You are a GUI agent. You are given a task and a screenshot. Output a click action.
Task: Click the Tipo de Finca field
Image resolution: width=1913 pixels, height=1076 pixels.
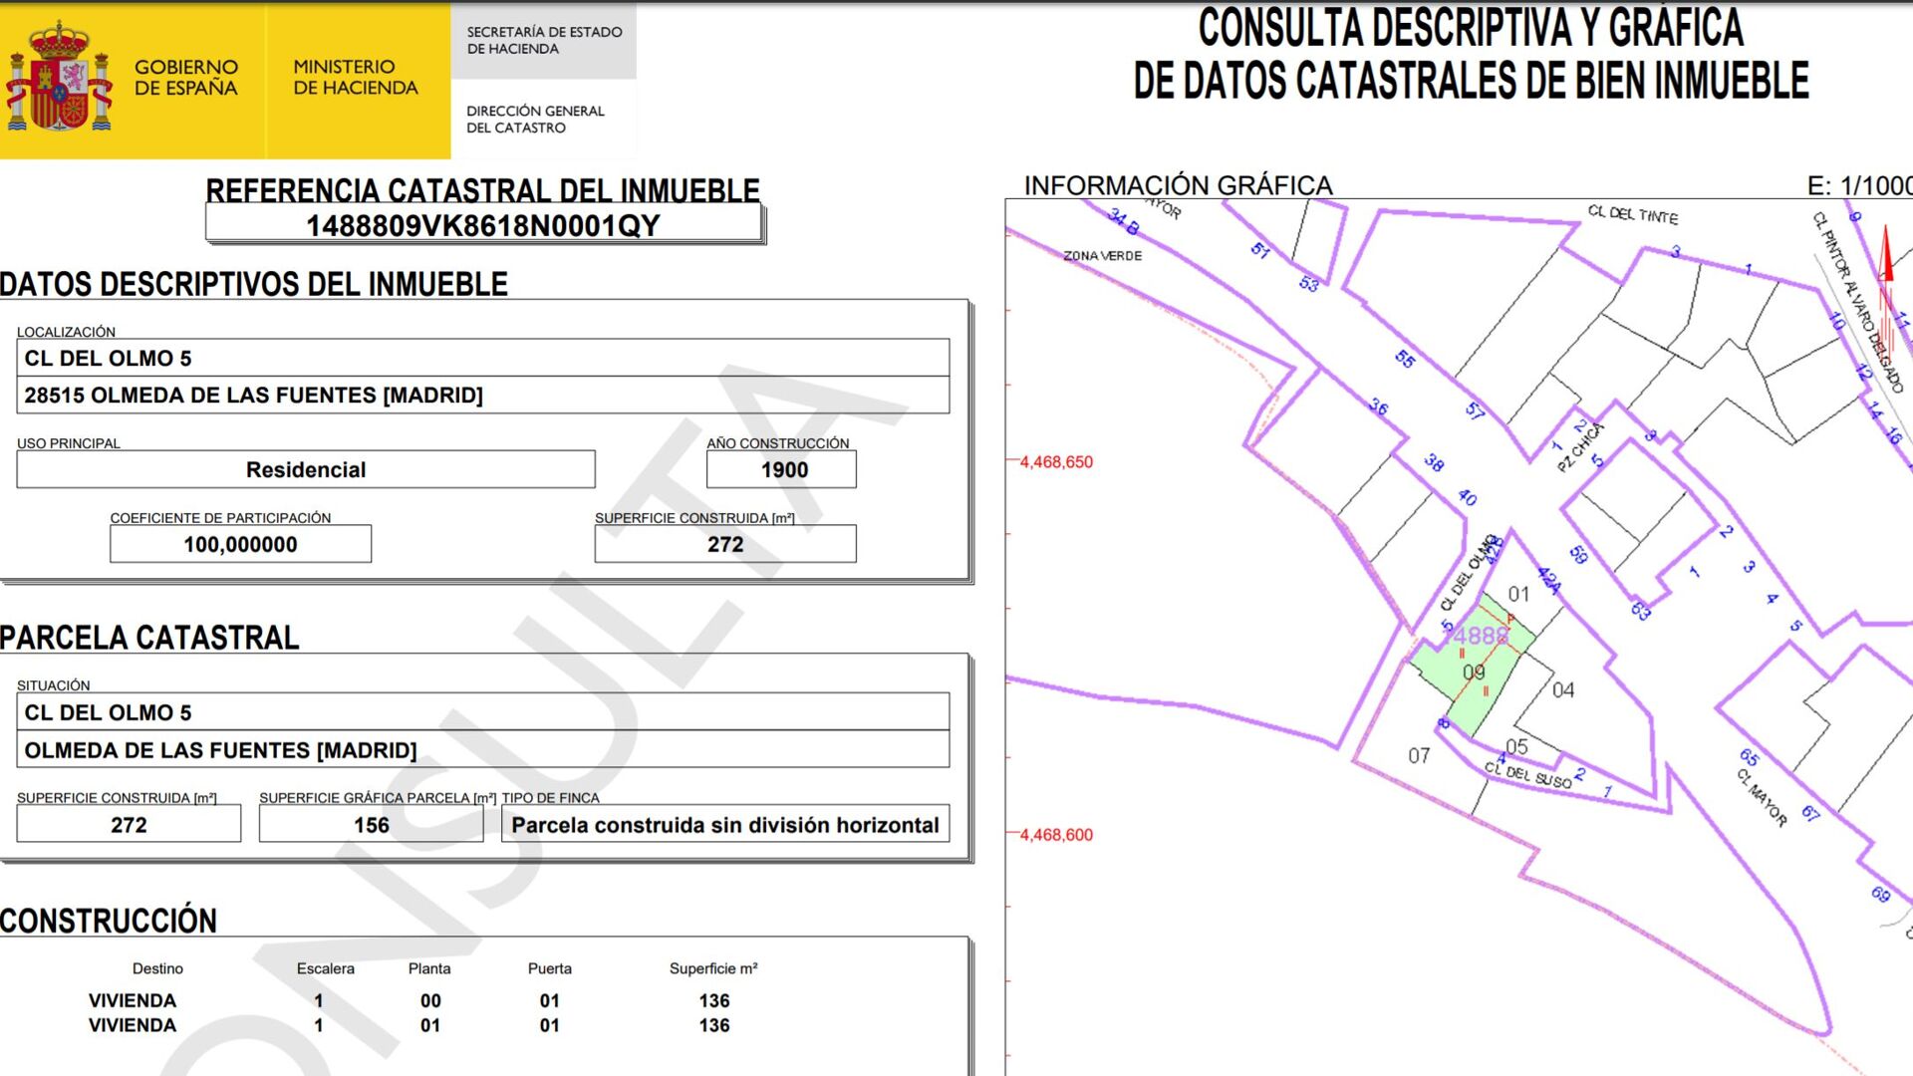[724, 825]
